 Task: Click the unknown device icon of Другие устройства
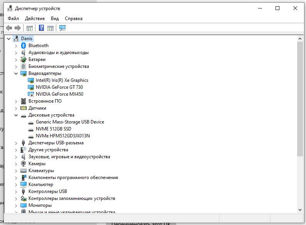click(24, 150)
